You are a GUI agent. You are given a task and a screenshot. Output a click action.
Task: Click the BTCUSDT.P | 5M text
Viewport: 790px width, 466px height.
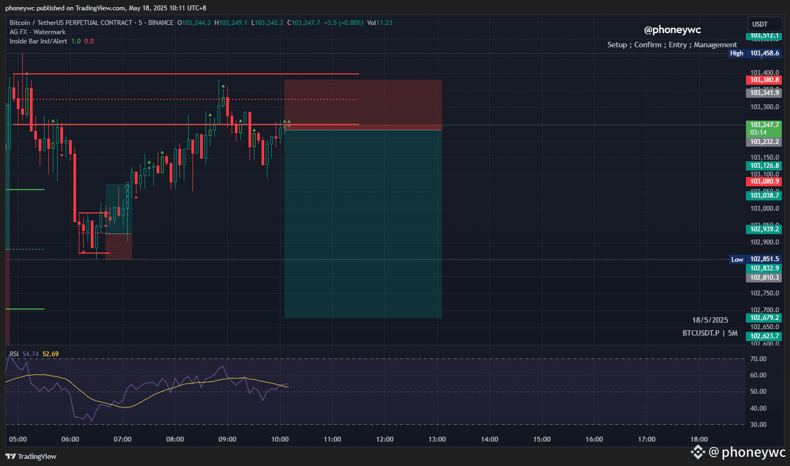710,333
